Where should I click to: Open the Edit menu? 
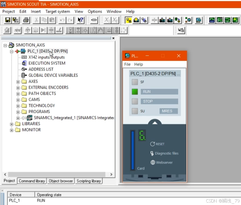tap(23, 11)
